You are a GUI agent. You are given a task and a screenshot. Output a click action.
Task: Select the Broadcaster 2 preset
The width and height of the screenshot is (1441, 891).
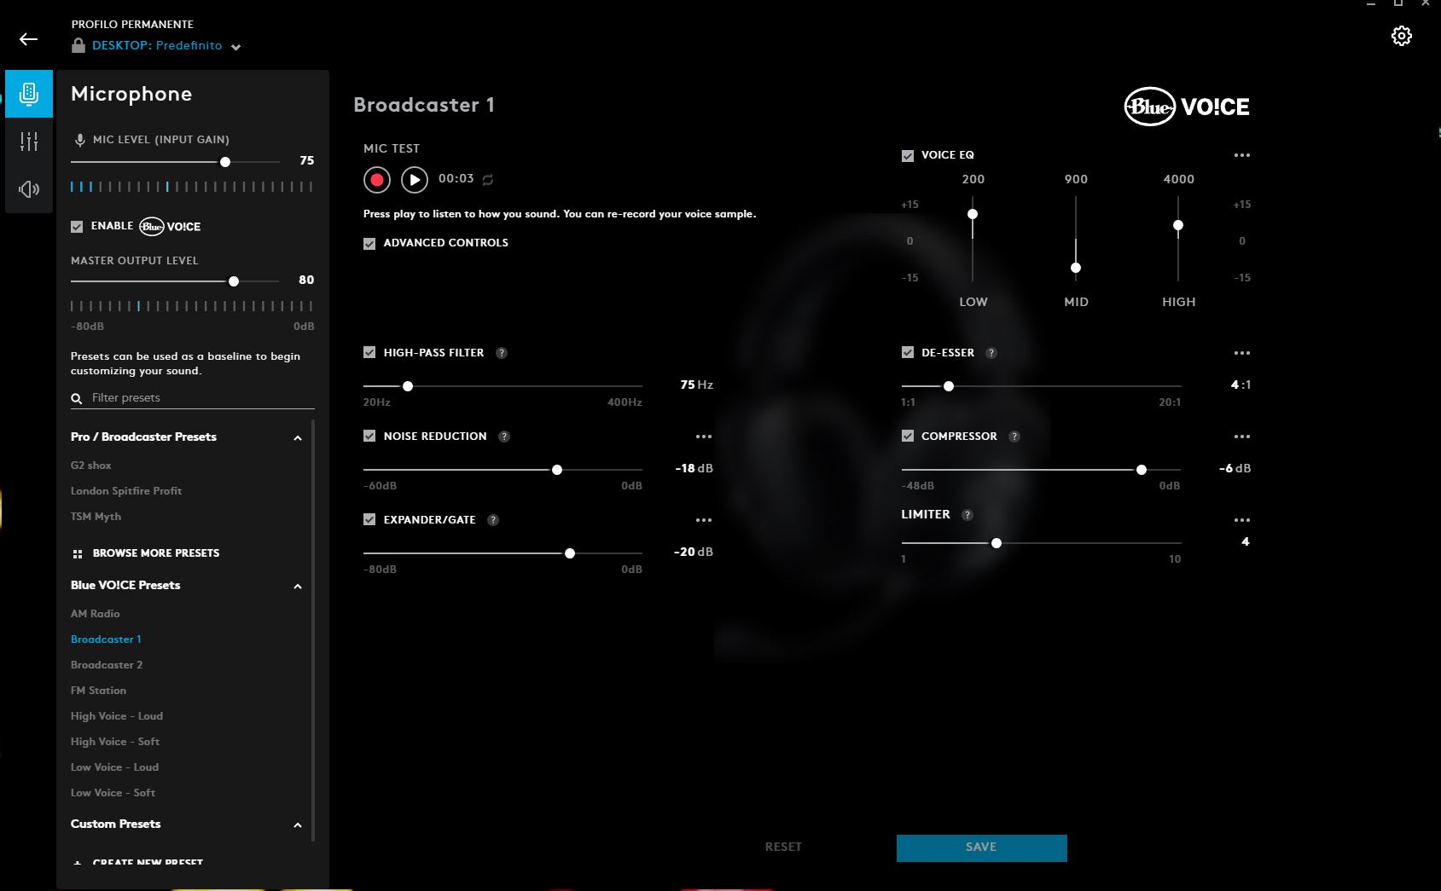pos(107,665)
